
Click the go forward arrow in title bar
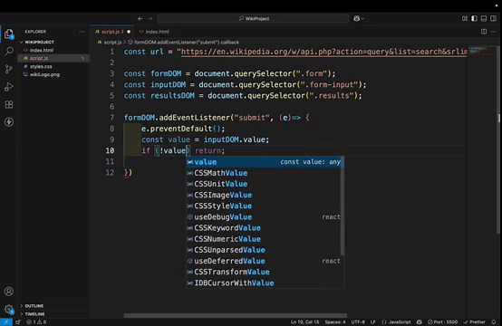[150, 18]
